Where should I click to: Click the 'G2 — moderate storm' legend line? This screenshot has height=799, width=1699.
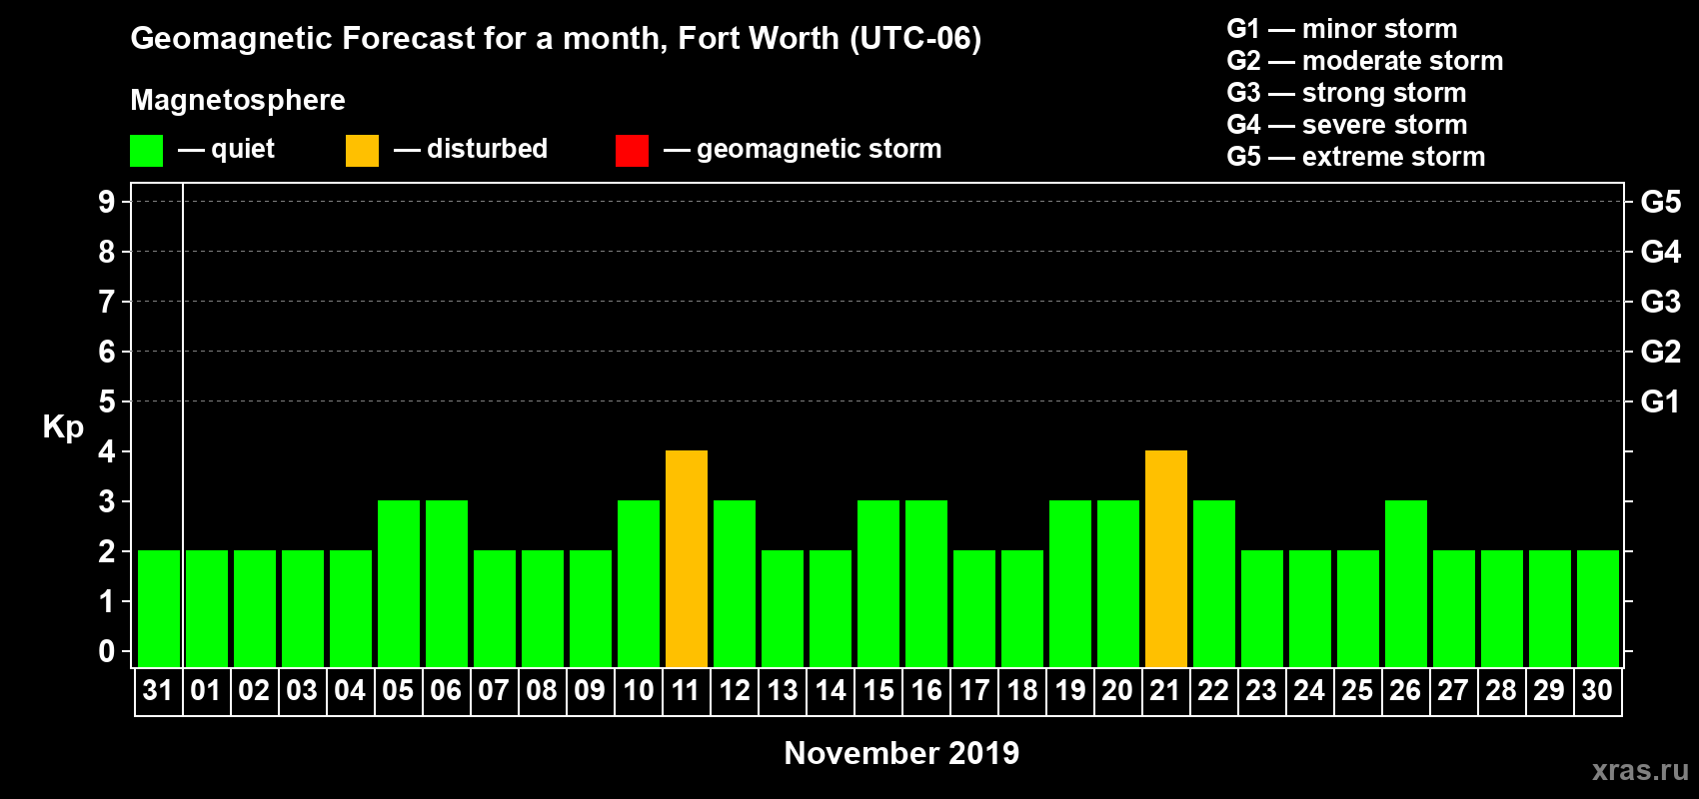point(1365,61)
